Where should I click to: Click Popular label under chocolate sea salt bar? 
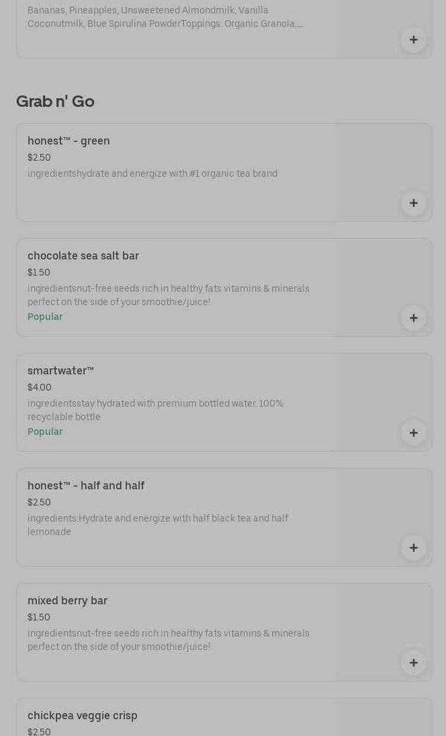45,317
